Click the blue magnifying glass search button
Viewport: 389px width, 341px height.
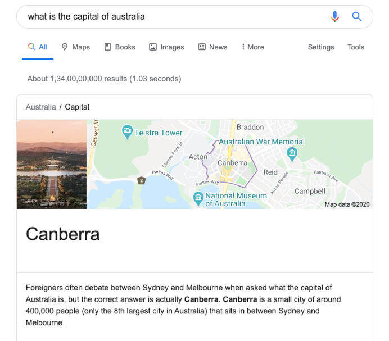point(356,17)
